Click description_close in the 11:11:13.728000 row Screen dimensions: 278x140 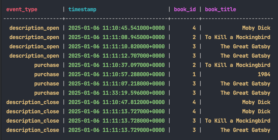click(33, 121)
